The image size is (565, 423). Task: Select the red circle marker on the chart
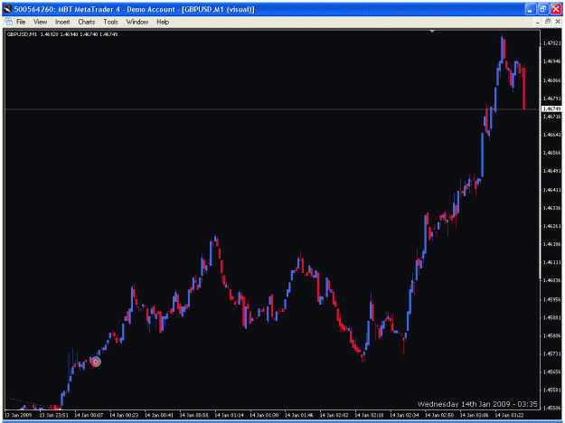pos(96,362)
